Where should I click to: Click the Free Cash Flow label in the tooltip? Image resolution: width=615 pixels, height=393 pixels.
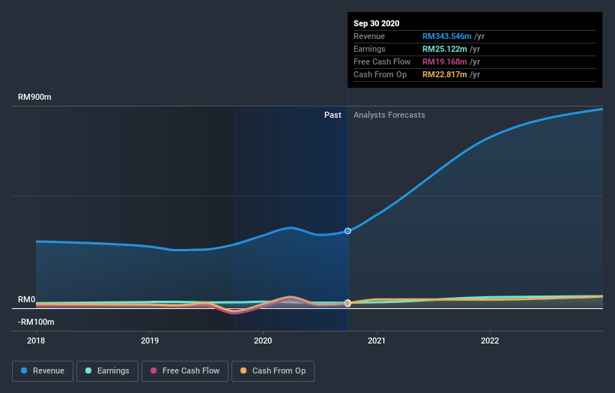382,61
